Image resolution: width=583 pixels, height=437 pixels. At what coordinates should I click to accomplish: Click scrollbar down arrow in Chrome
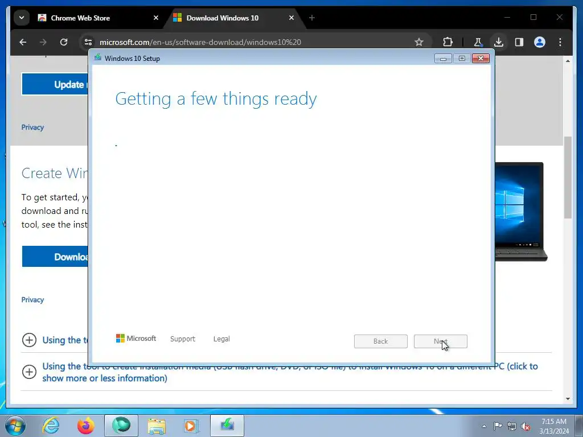568,399
